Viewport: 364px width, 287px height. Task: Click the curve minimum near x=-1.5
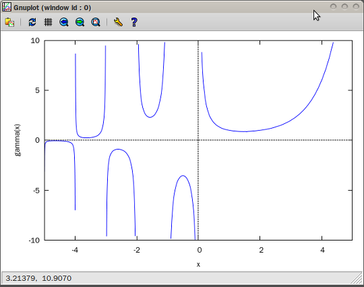coord(150,117)
